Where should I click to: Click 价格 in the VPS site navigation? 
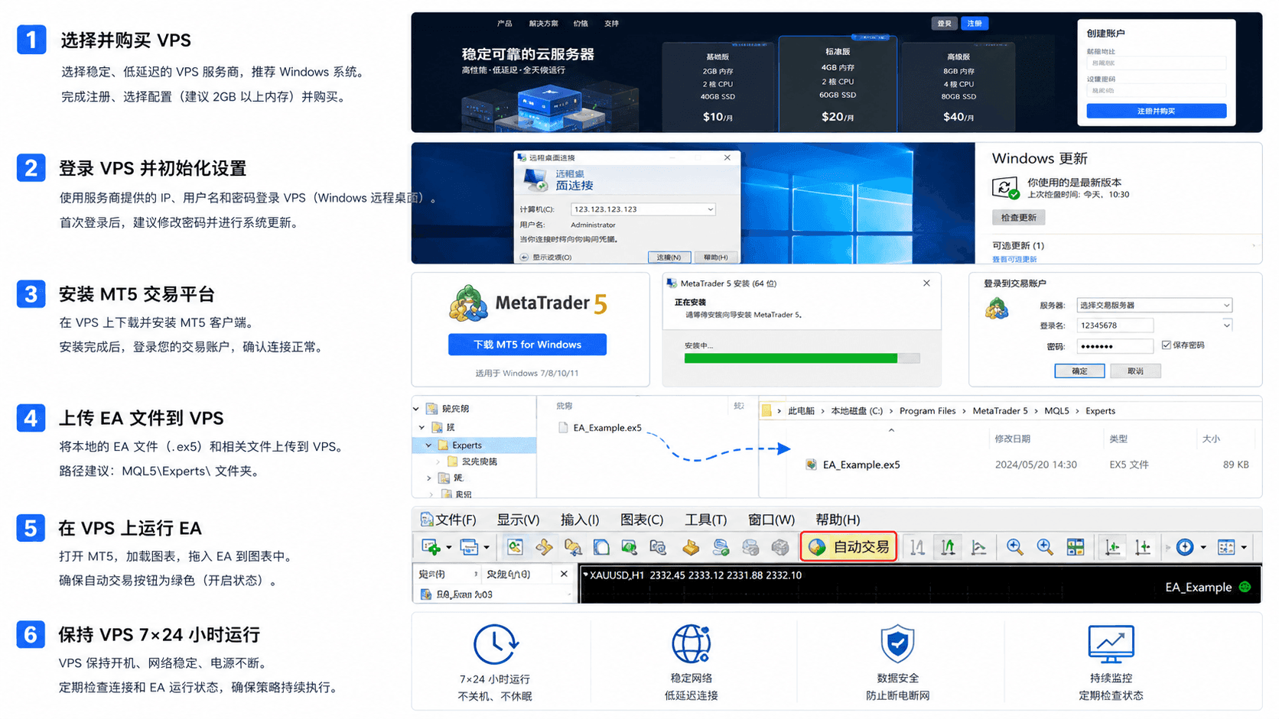[x=581, y=24]
